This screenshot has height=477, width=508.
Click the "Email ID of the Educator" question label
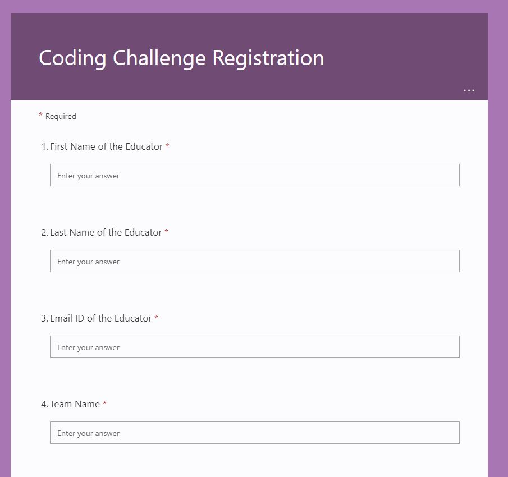(x=104, y=318)
